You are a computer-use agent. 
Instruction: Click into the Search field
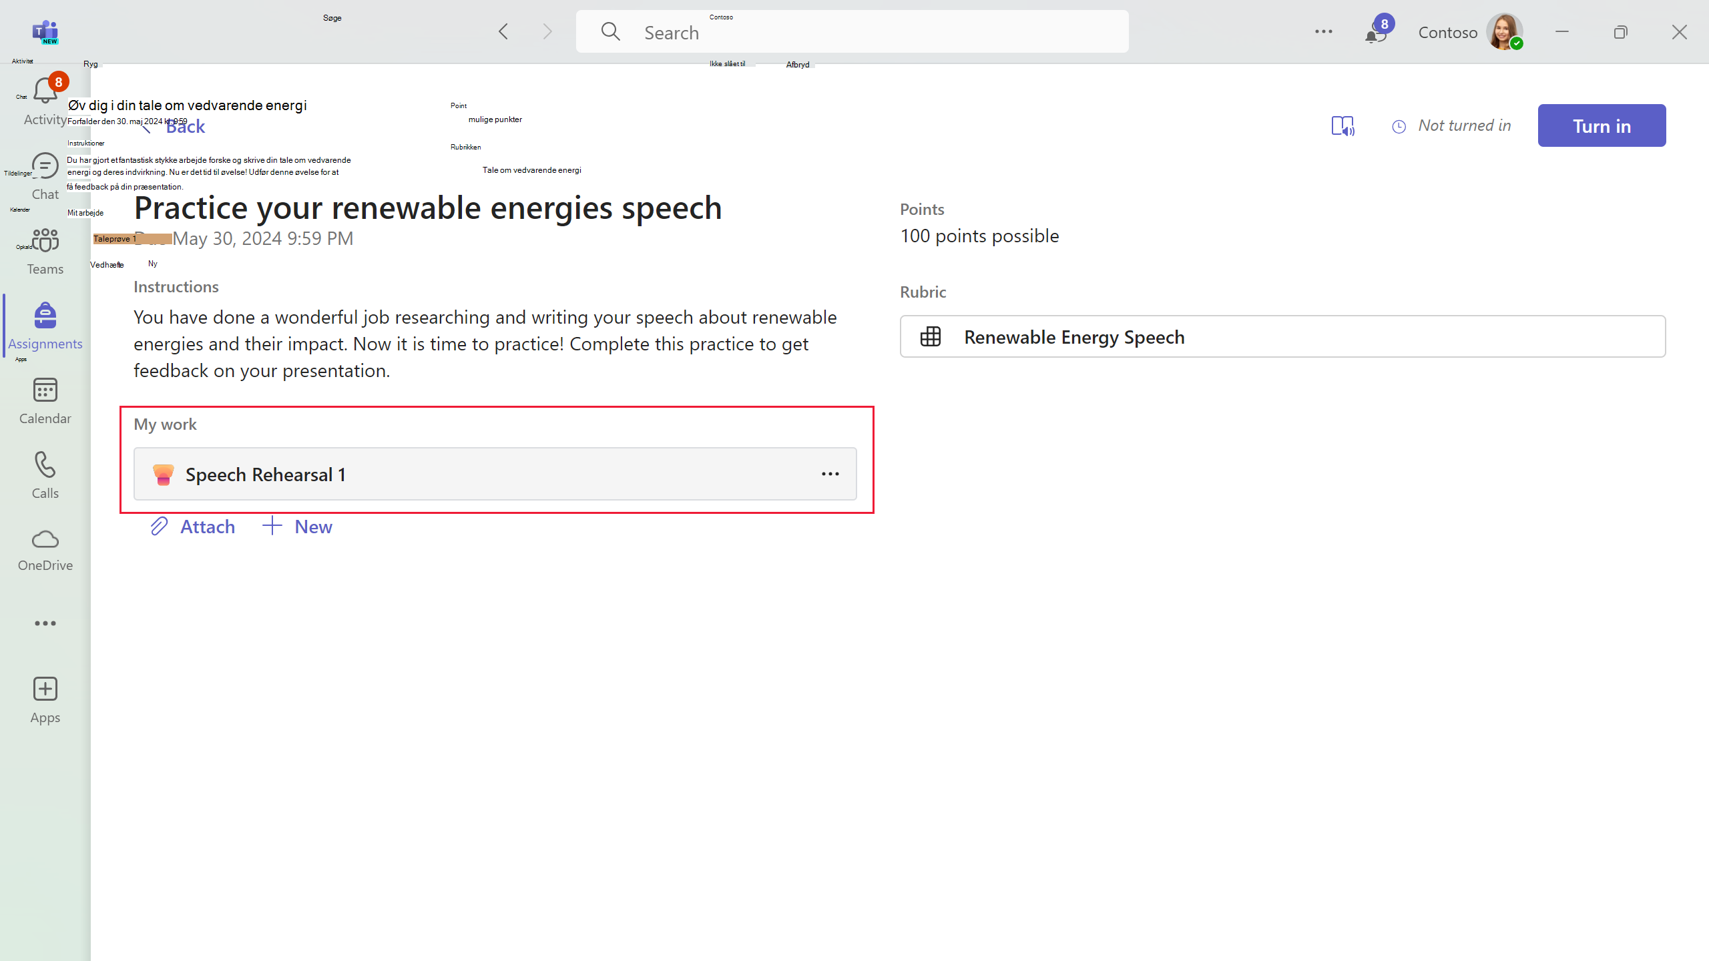[851, 32]
